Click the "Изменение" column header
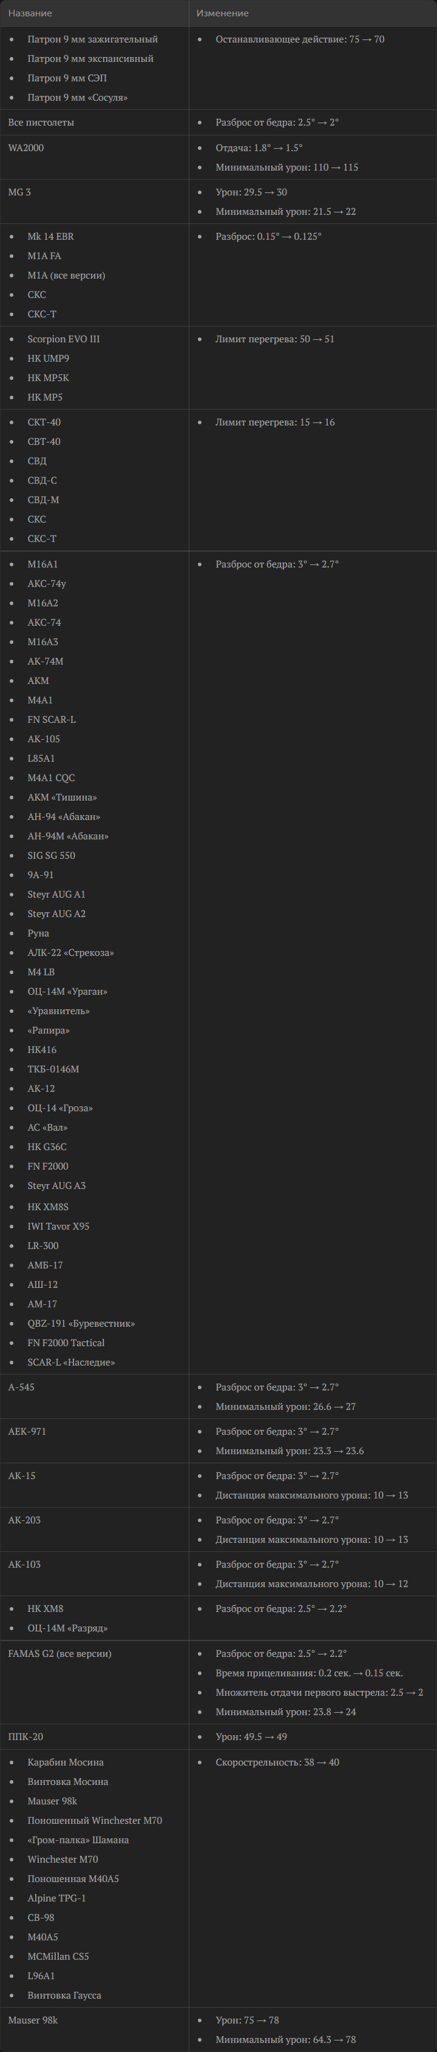437x2052 pixels. tap(222, 13)
